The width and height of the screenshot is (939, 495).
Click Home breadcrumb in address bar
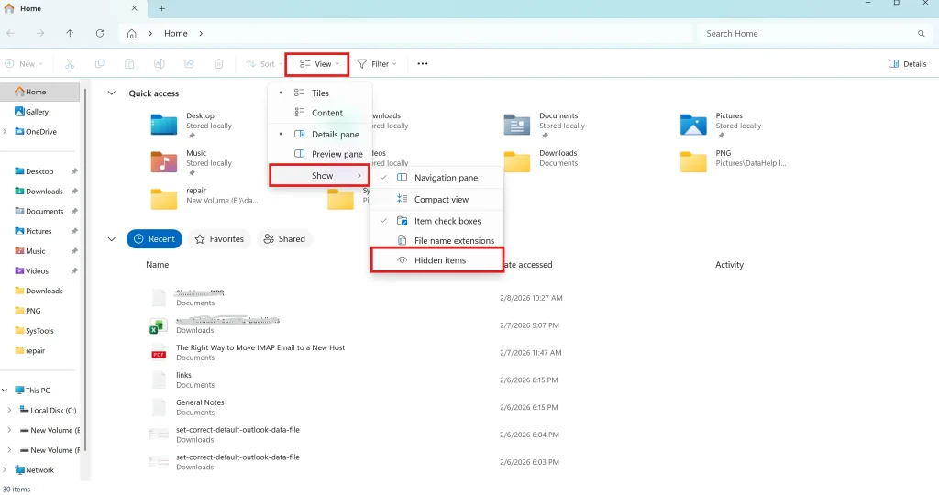pos(176,34)
